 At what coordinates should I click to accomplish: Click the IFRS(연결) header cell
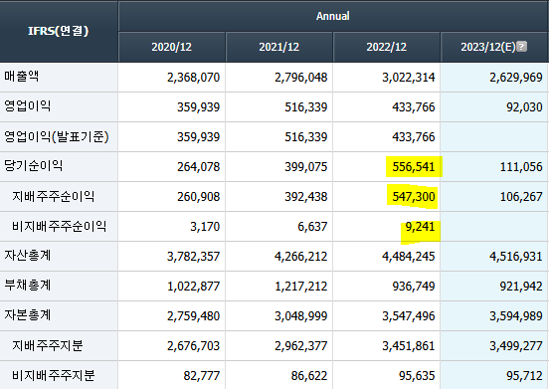click(x=59, y=31)
